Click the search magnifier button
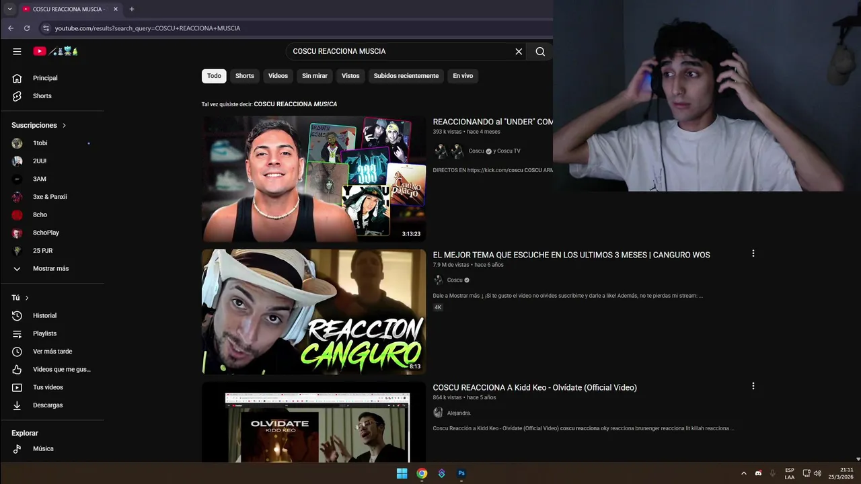 pos(540,51)
